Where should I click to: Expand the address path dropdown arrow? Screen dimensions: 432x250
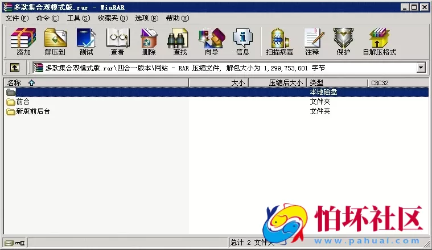(421, 68)
